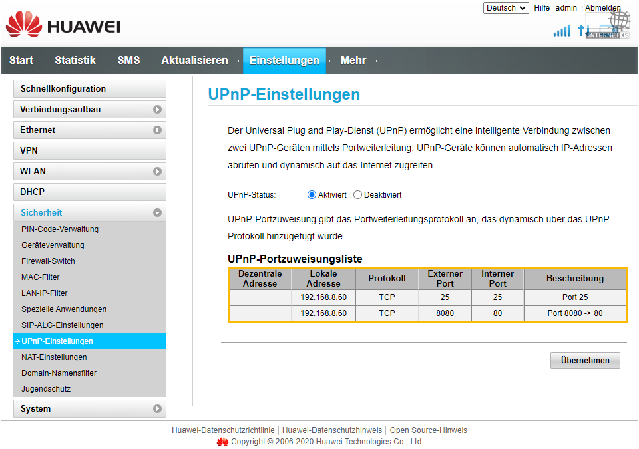Open PIN-Code-Verwaltung settings
The width and height of the screenshot is (639, 449).
pyautogui.click(x=60, y=229)
